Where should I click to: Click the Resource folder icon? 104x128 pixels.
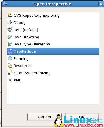coord(10,66)
